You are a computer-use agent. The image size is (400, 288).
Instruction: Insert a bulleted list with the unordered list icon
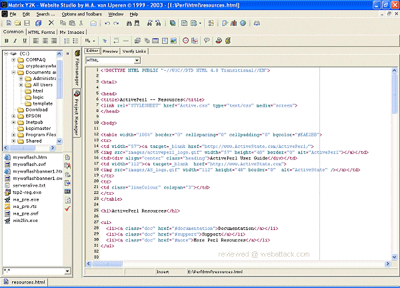coord(75,41)
